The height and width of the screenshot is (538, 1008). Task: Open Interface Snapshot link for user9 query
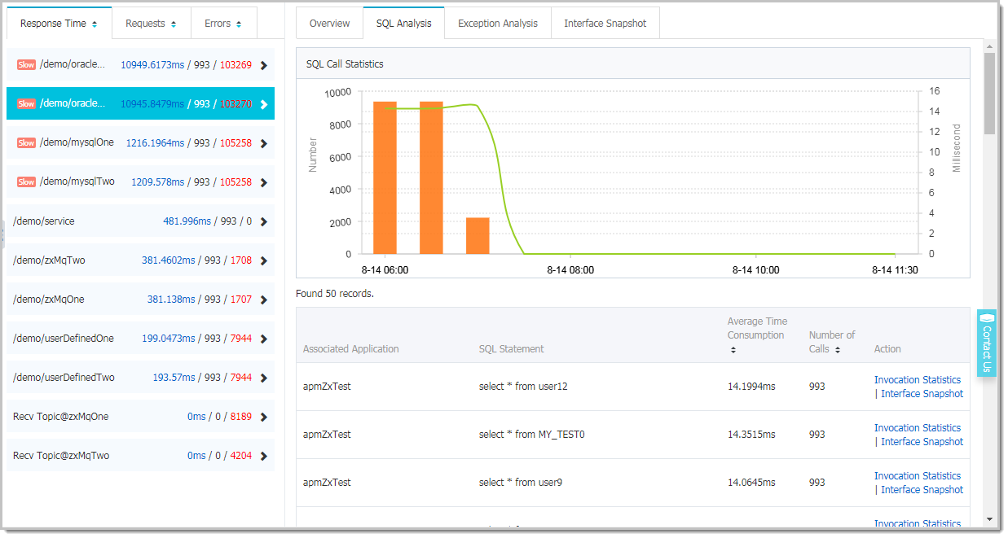pyautogui.click(x=922, y=490)
